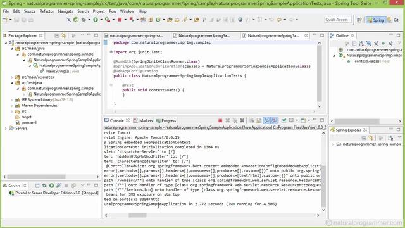The width and height of the screenshot is (405, 228).
Task: Select the naturalprogrammer-spring-sa... editor tab
Action: tap(137, 35)
